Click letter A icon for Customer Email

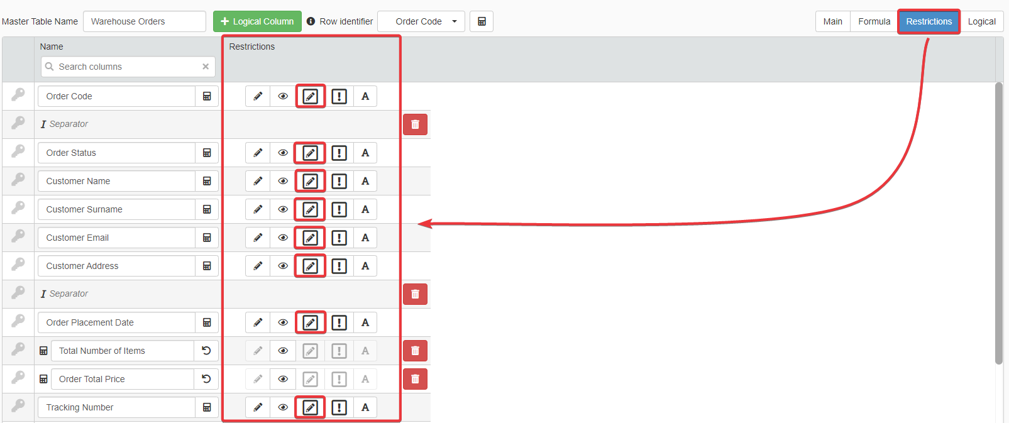coord(365,238)
